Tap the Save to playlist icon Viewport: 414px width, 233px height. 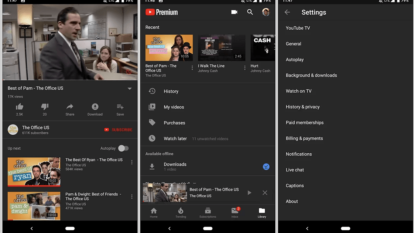click(x=120, y=107)
